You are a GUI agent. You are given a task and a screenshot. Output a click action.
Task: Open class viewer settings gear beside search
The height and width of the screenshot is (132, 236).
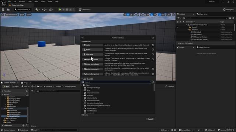[x=153, y=82]
